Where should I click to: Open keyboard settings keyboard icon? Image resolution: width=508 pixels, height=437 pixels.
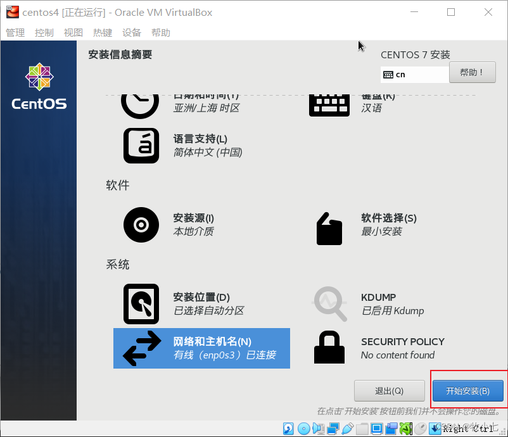[x=329, y=105]
